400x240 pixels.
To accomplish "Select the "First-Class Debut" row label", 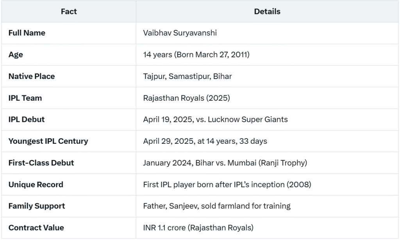I will [41, 163].
